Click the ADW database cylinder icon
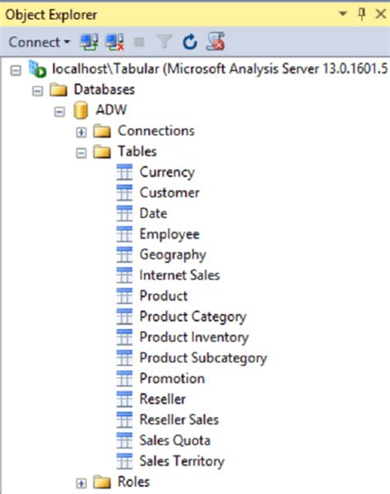Viewport: 390px width, 494px height. [81, 110]
